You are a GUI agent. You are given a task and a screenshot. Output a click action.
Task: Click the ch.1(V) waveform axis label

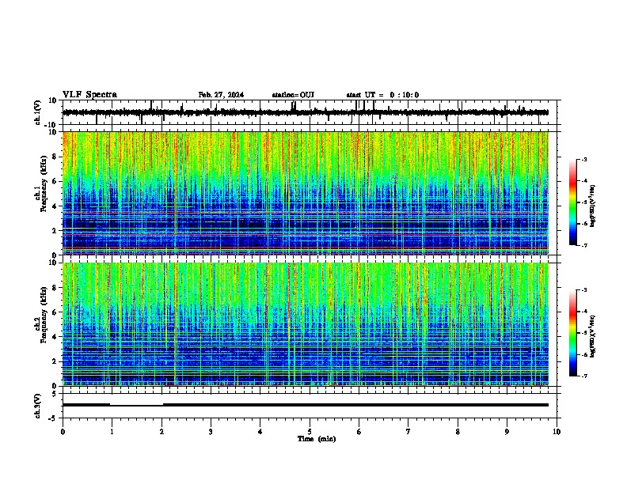pos(38,112)
